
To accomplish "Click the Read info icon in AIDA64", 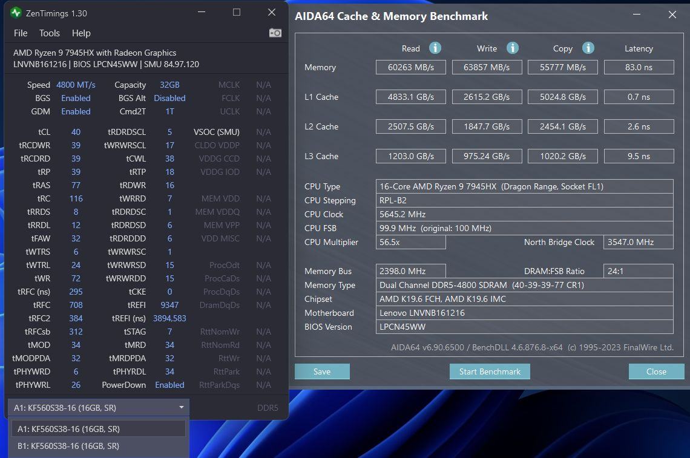I will coord(435,48).
